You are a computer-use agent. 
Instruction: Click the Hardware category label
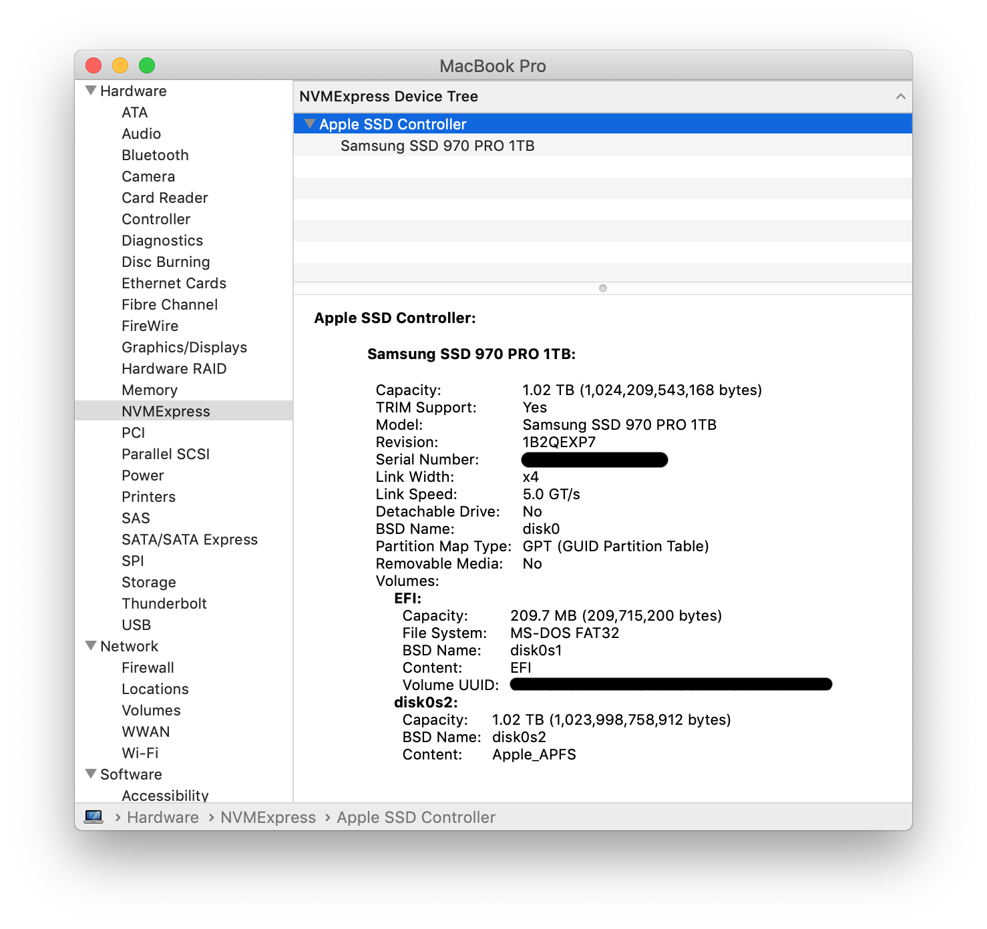click(134, 91)
